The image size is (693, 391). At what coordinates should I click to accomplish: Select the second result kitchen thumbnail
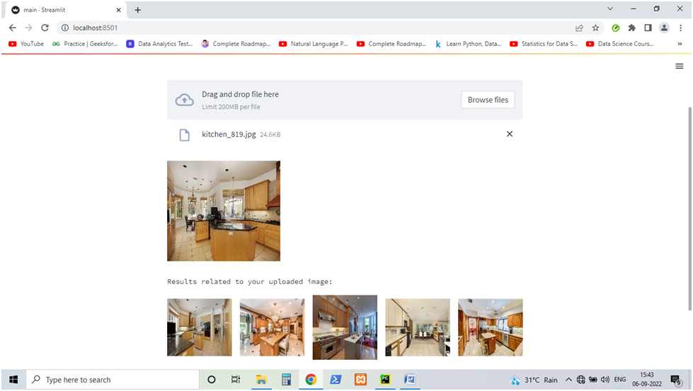click(273, 327)
